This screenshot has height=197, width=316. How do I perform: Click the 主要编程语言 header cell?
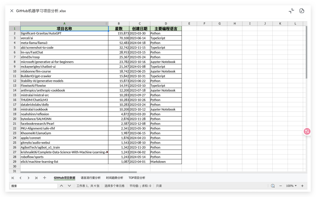166,28
